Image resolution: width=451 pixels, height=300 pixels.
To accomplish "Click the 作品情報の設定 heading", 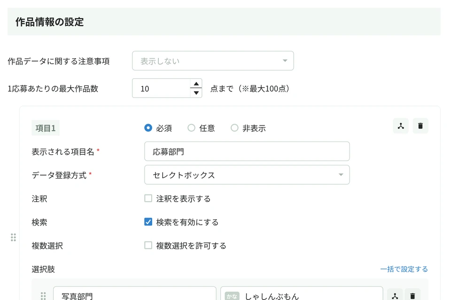I will pos(49,22).
